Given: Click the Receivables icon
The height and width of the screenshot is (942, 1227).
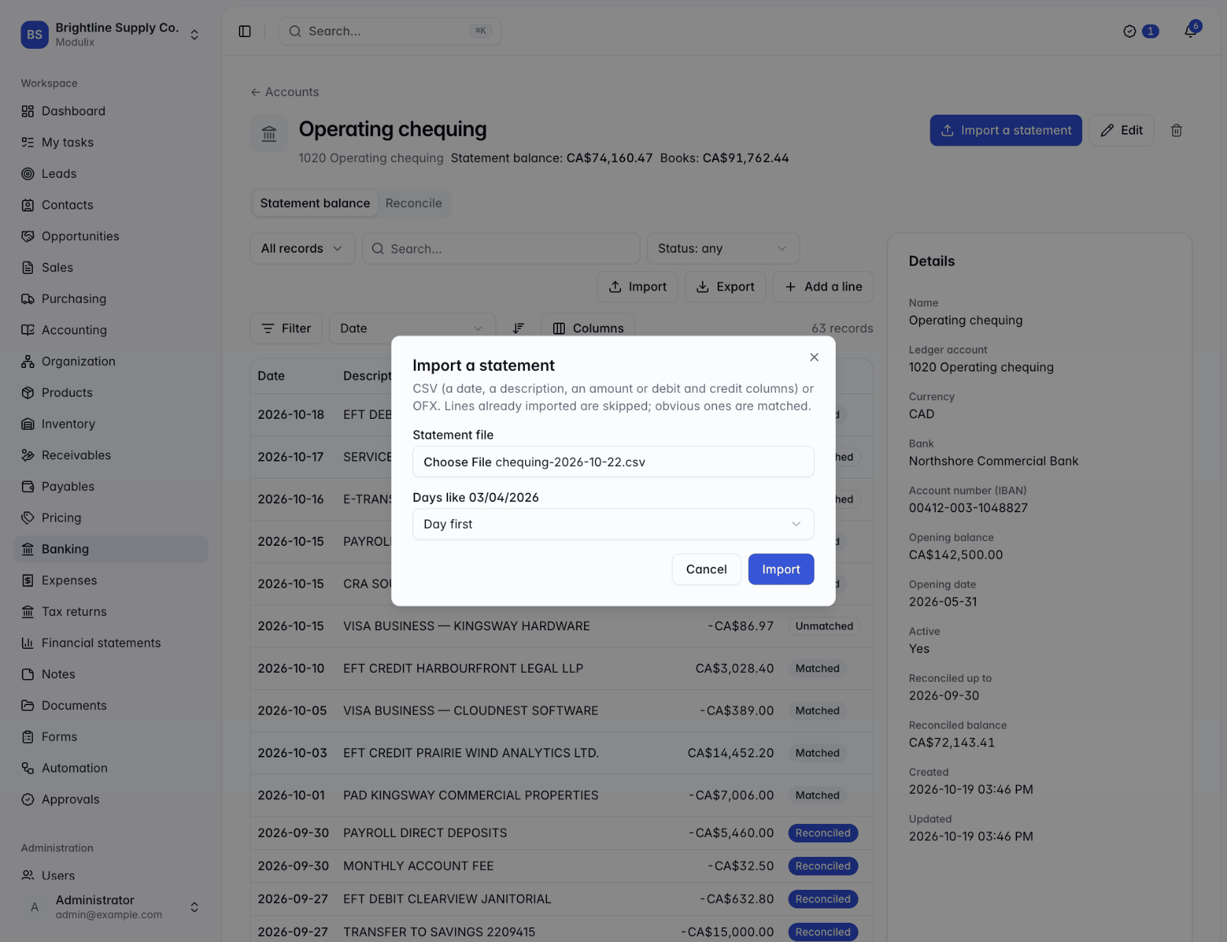Looking at the screenshot, I should click(27, 455).
